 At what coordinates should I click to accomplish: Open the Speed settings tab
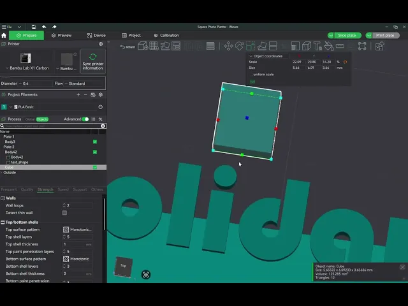pos(63,189)
